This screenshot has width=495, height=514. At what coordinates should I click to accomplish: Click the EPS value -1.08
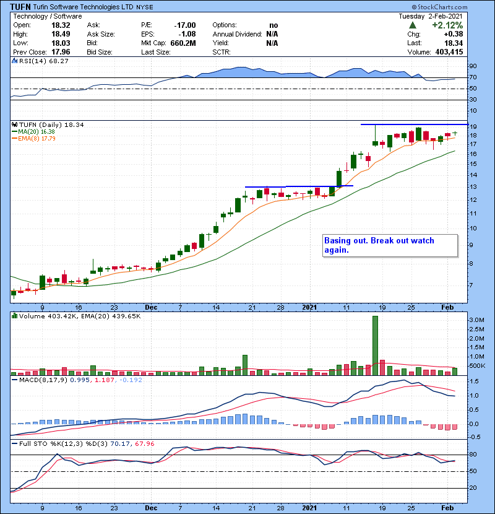[187, 34]
